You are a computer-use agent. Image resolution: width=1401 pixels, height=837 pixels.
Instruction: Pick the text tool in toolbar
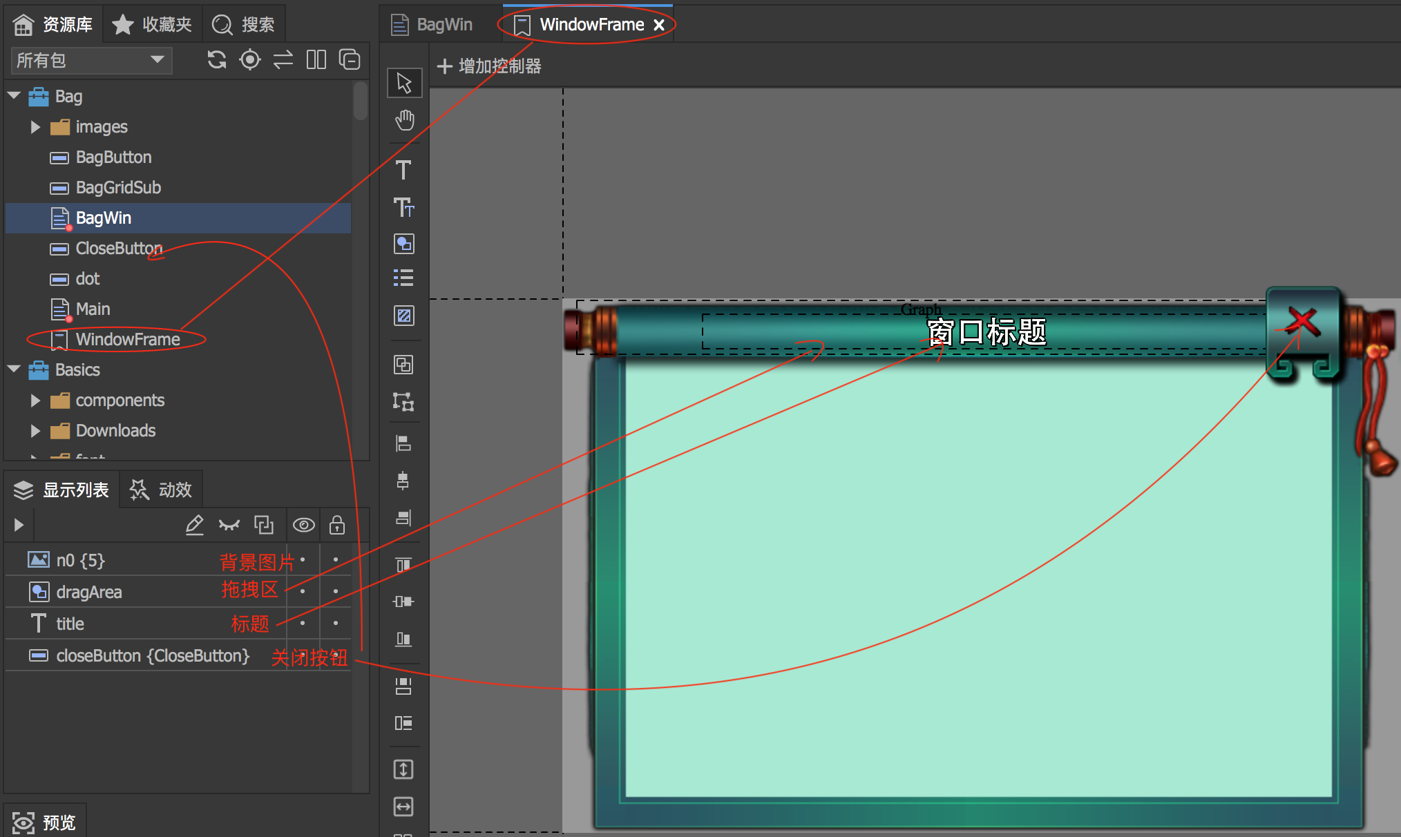click(x=403, y=170)
